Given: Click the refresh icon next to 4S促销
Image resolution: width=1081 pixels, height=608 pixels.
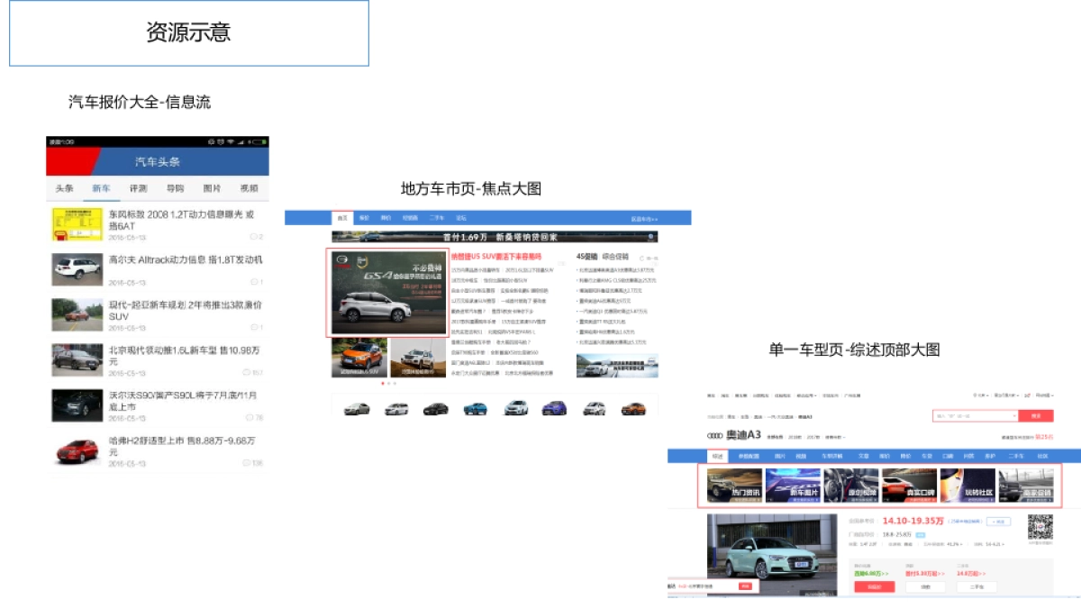Looking at the screenshot, I should tap(642, 259).
